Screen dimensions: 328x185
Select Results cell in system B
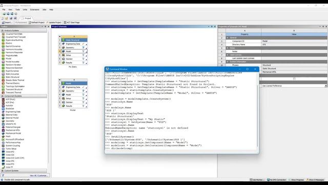point(74,106)
